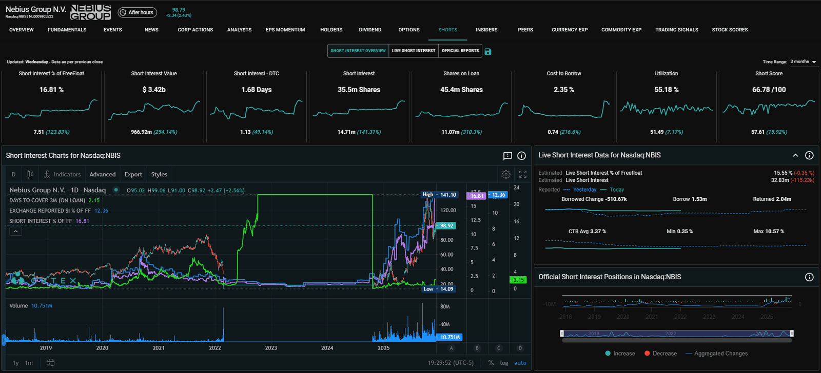Switch to the Insiders tab

coord(486,30)
